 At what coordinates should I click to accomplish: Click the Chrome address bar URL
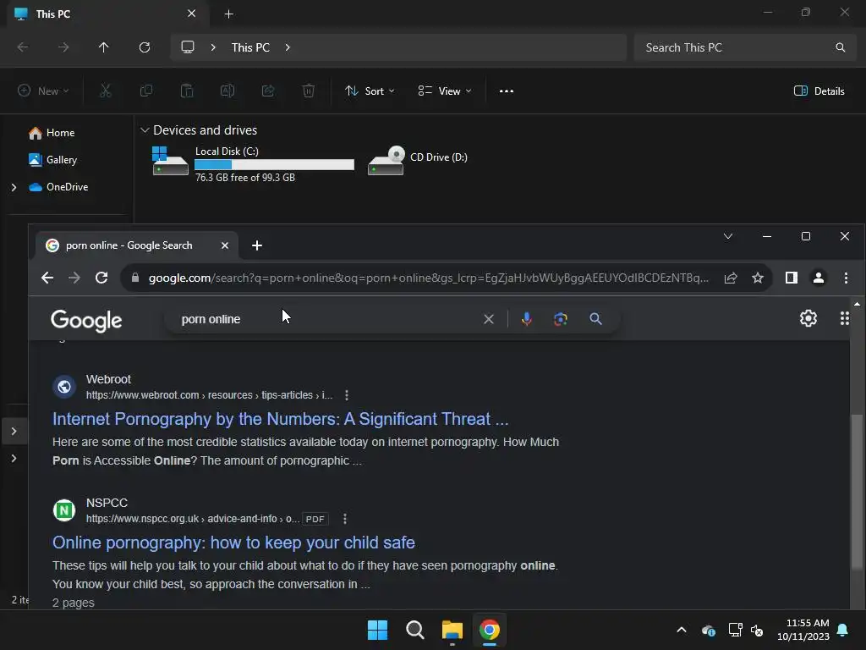[x=429, y=278]
